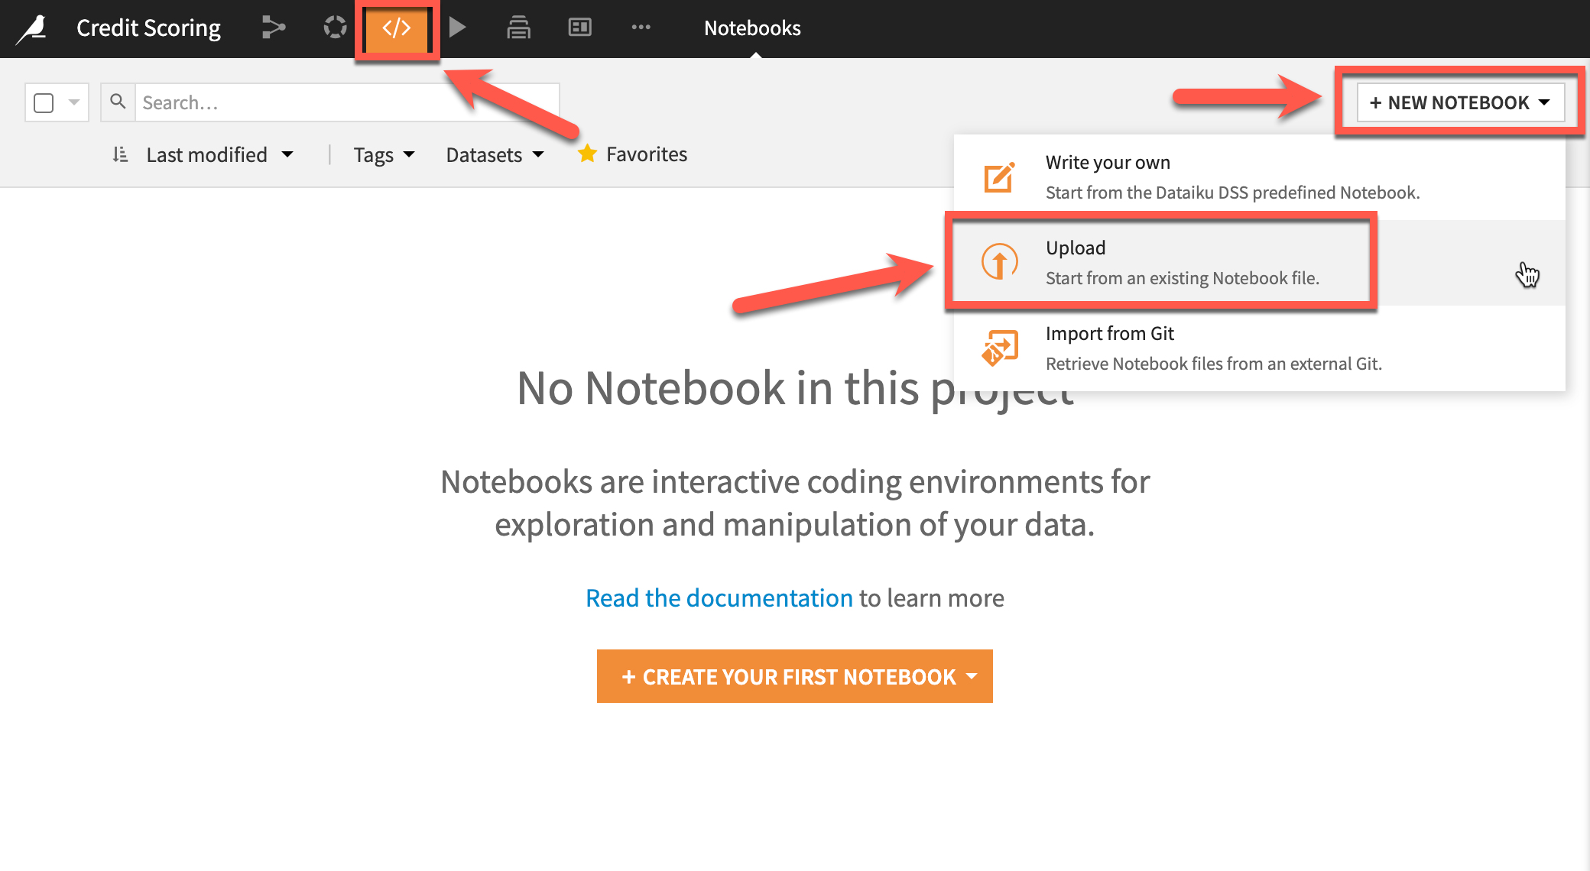The height and width of the screenshot is (871, 1590).
Task: Open the Flow icon in the top bar
Action: [x=273, y=28]
